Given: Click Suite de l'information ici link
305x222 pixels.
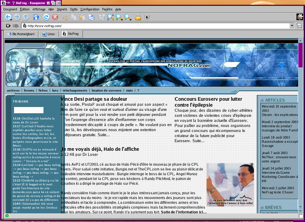Looking at the screenshot, I should [184, 212].
